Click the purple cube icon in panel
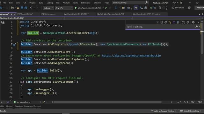The width and height of the screenshot is (204, 114). pyautogui.click(x=174, y=22)
